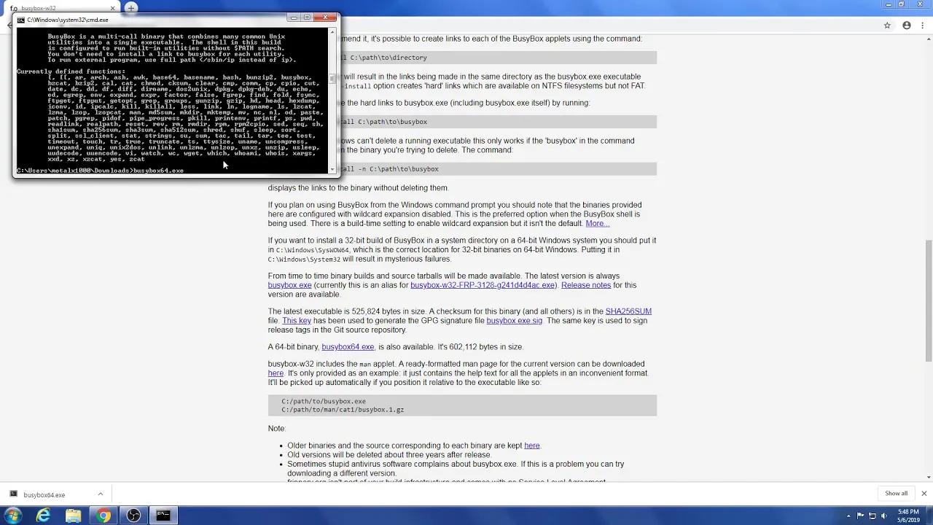The height and width of the screenshot is (525, 933).
Task: Open cmd.exe window system menu icon
Action: [x=20, y=20]
